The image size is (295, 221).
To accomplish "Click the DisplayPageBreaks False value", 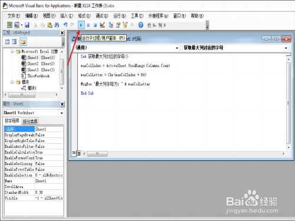I will 49,135.
